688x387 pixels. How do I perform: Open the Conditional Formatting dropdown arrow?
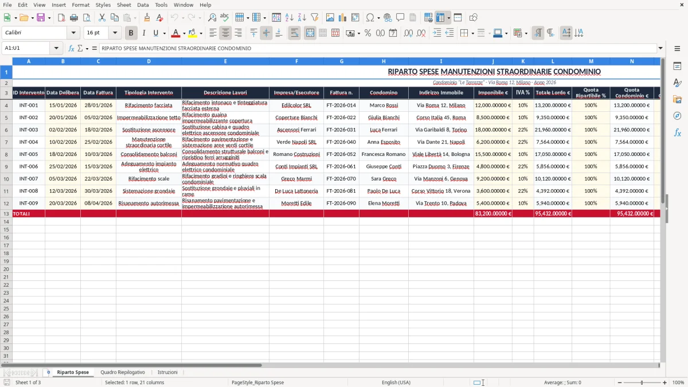(526, 33)
